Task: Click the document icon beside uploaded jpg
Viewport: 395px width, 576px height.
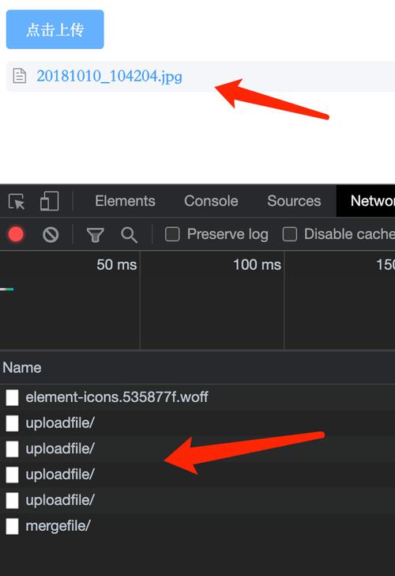Action: 20,76
